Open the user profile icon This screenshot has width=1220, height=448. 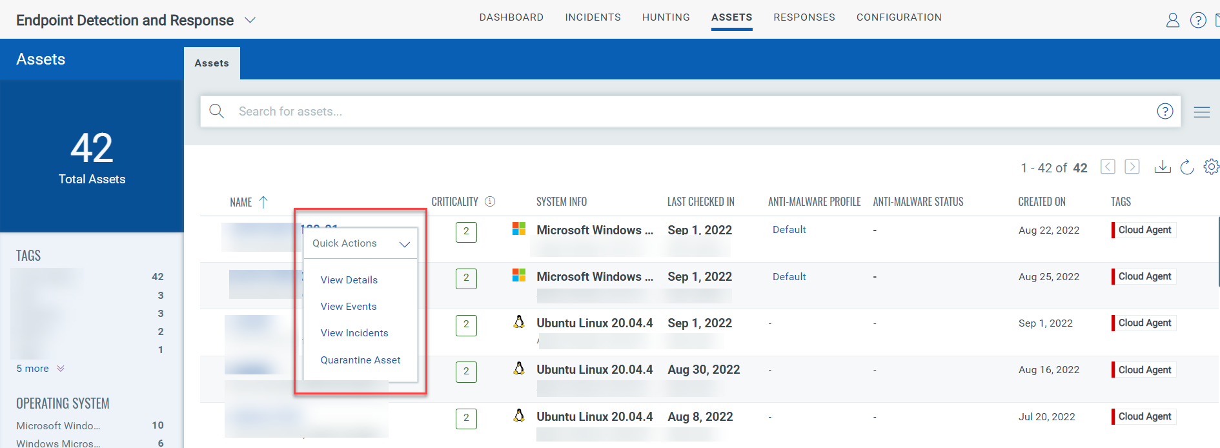point(1173,21)
